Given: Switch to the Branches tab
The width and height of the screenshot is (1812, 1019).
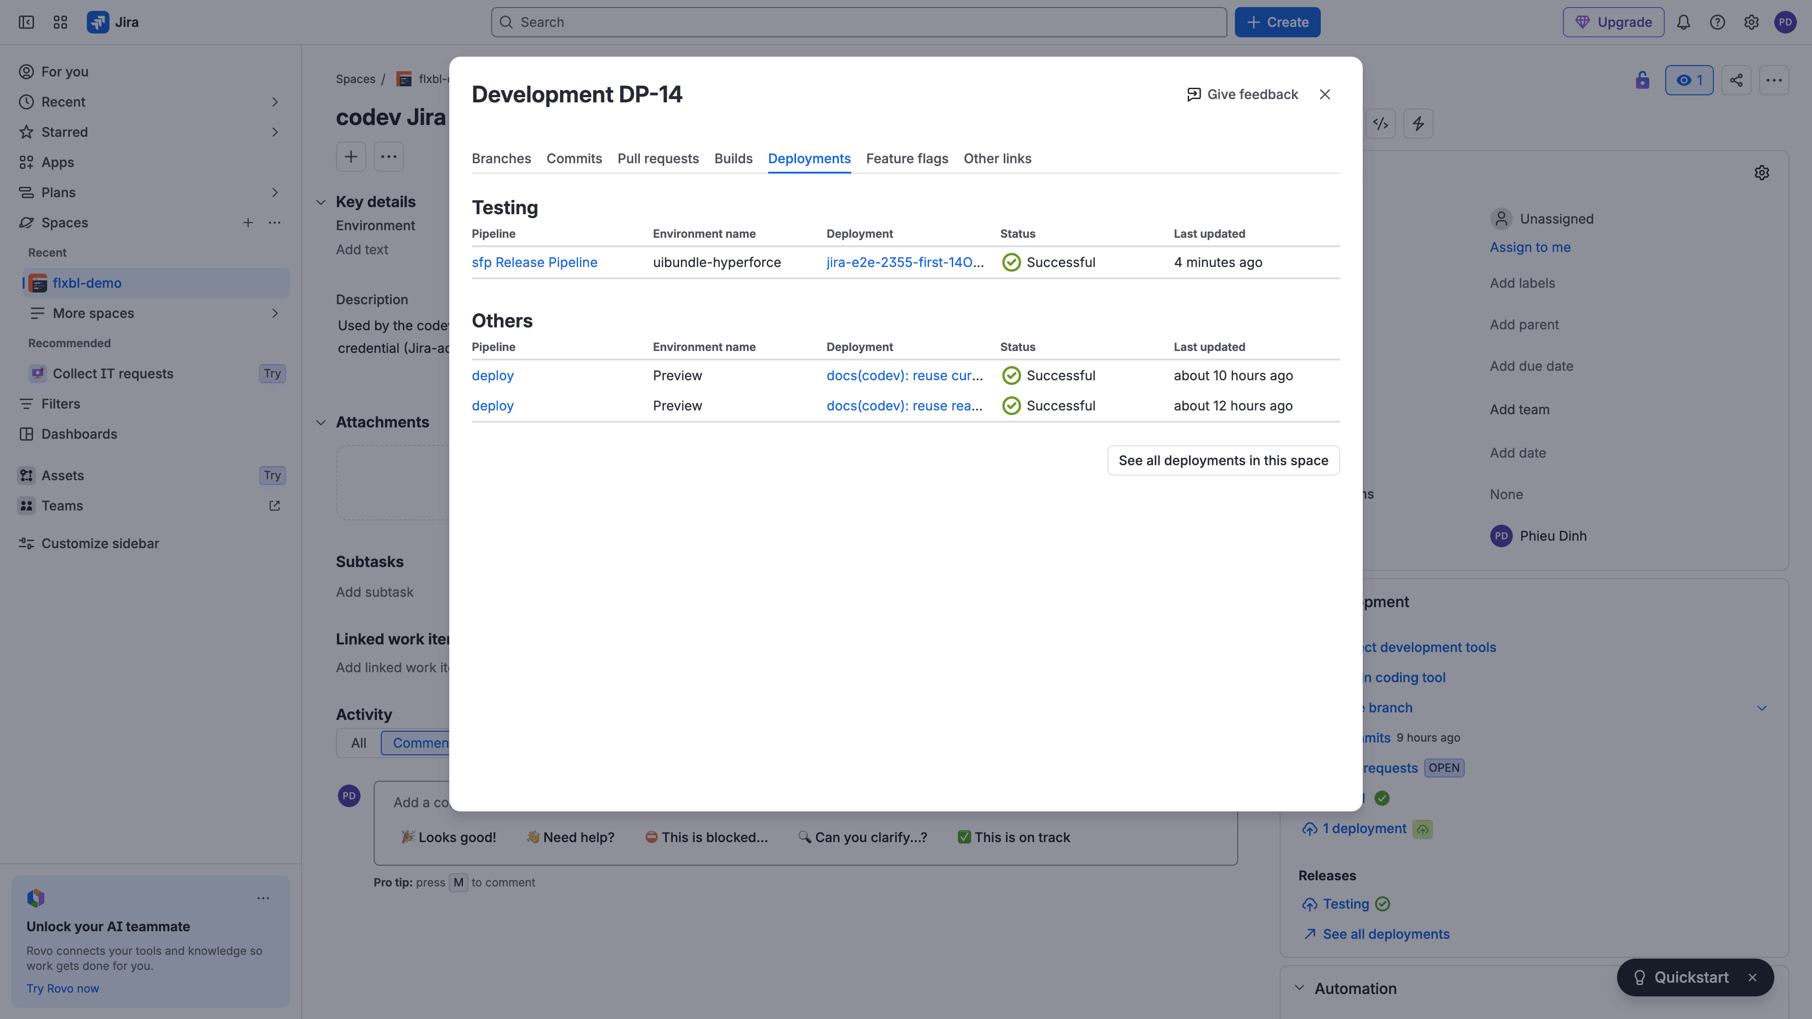Looking at the screenshot, I should (x=501, y=158).
